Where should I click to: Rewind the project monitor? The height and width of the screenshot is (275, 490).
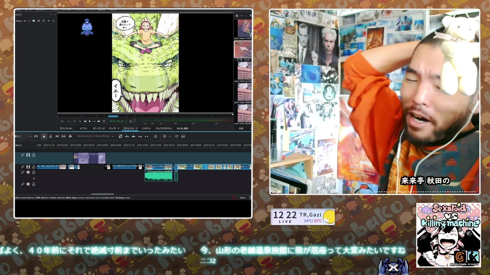pyautogui.click(x=85, y=121)
